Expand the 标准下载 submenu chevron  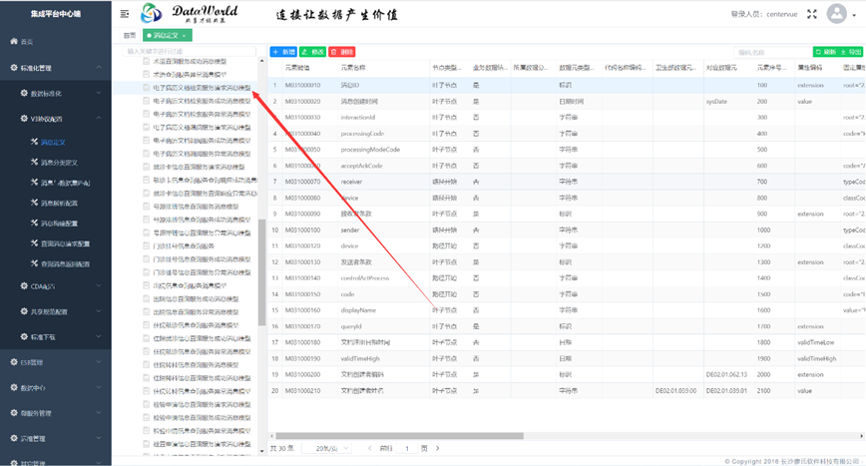coord(99,337)
